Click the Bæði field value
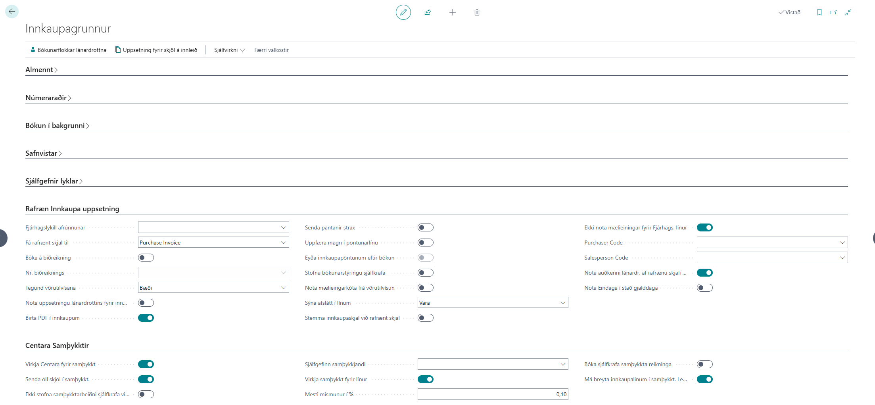Screen dimensions: 875x405 pyautogui.click(x=146, y=288)
